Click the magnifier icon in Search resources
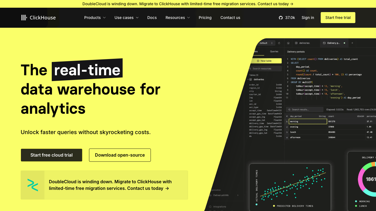The image size is (376, 211). (250, 69)
